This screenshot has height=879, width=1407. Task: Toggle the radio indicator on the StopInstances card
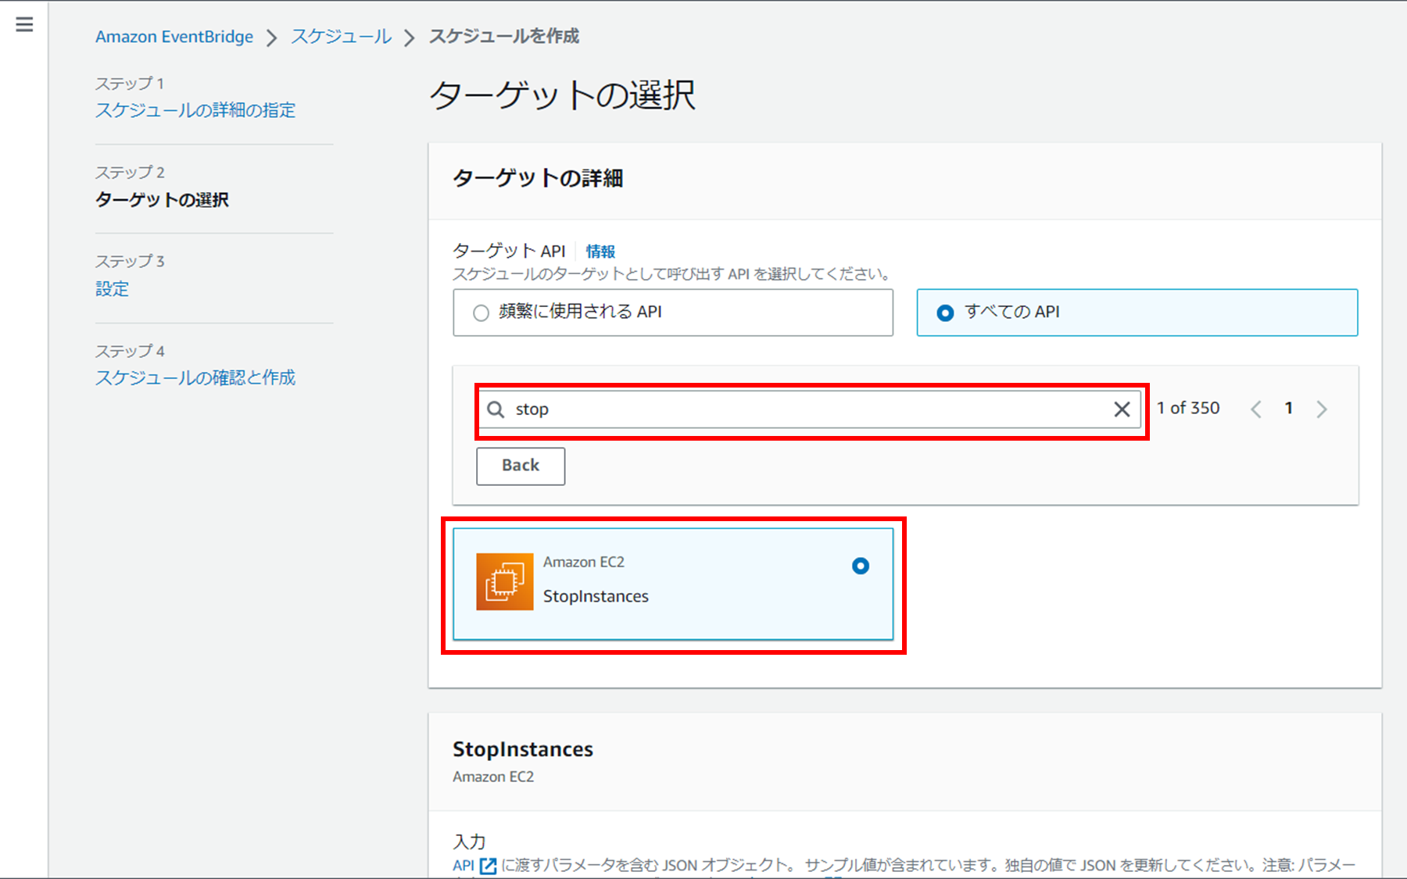pos(860,564)
